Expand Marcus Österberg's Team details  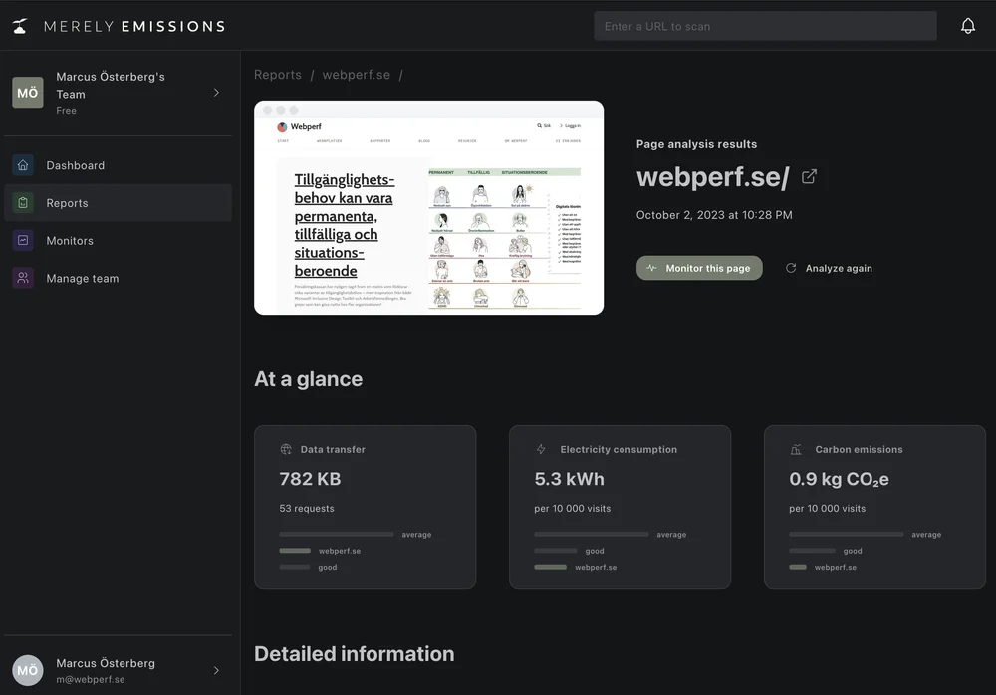[x=216, y=92]
